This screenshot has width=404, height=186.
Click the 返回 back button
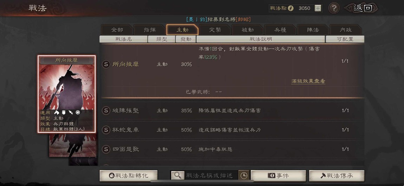click(362, 8)
